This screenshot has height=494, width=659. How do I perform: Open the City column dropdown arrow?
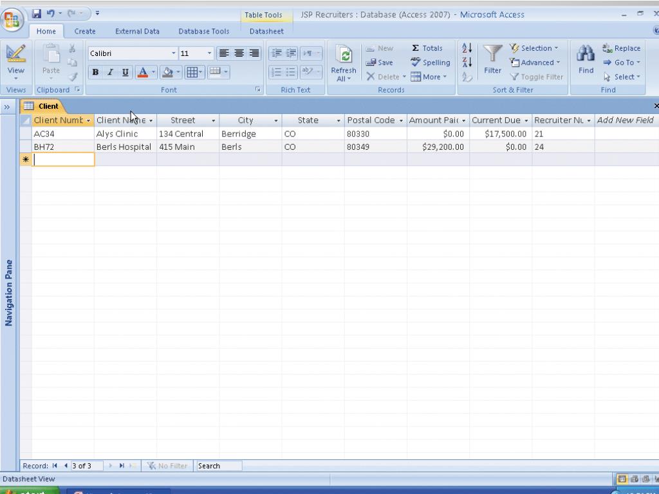276,121
